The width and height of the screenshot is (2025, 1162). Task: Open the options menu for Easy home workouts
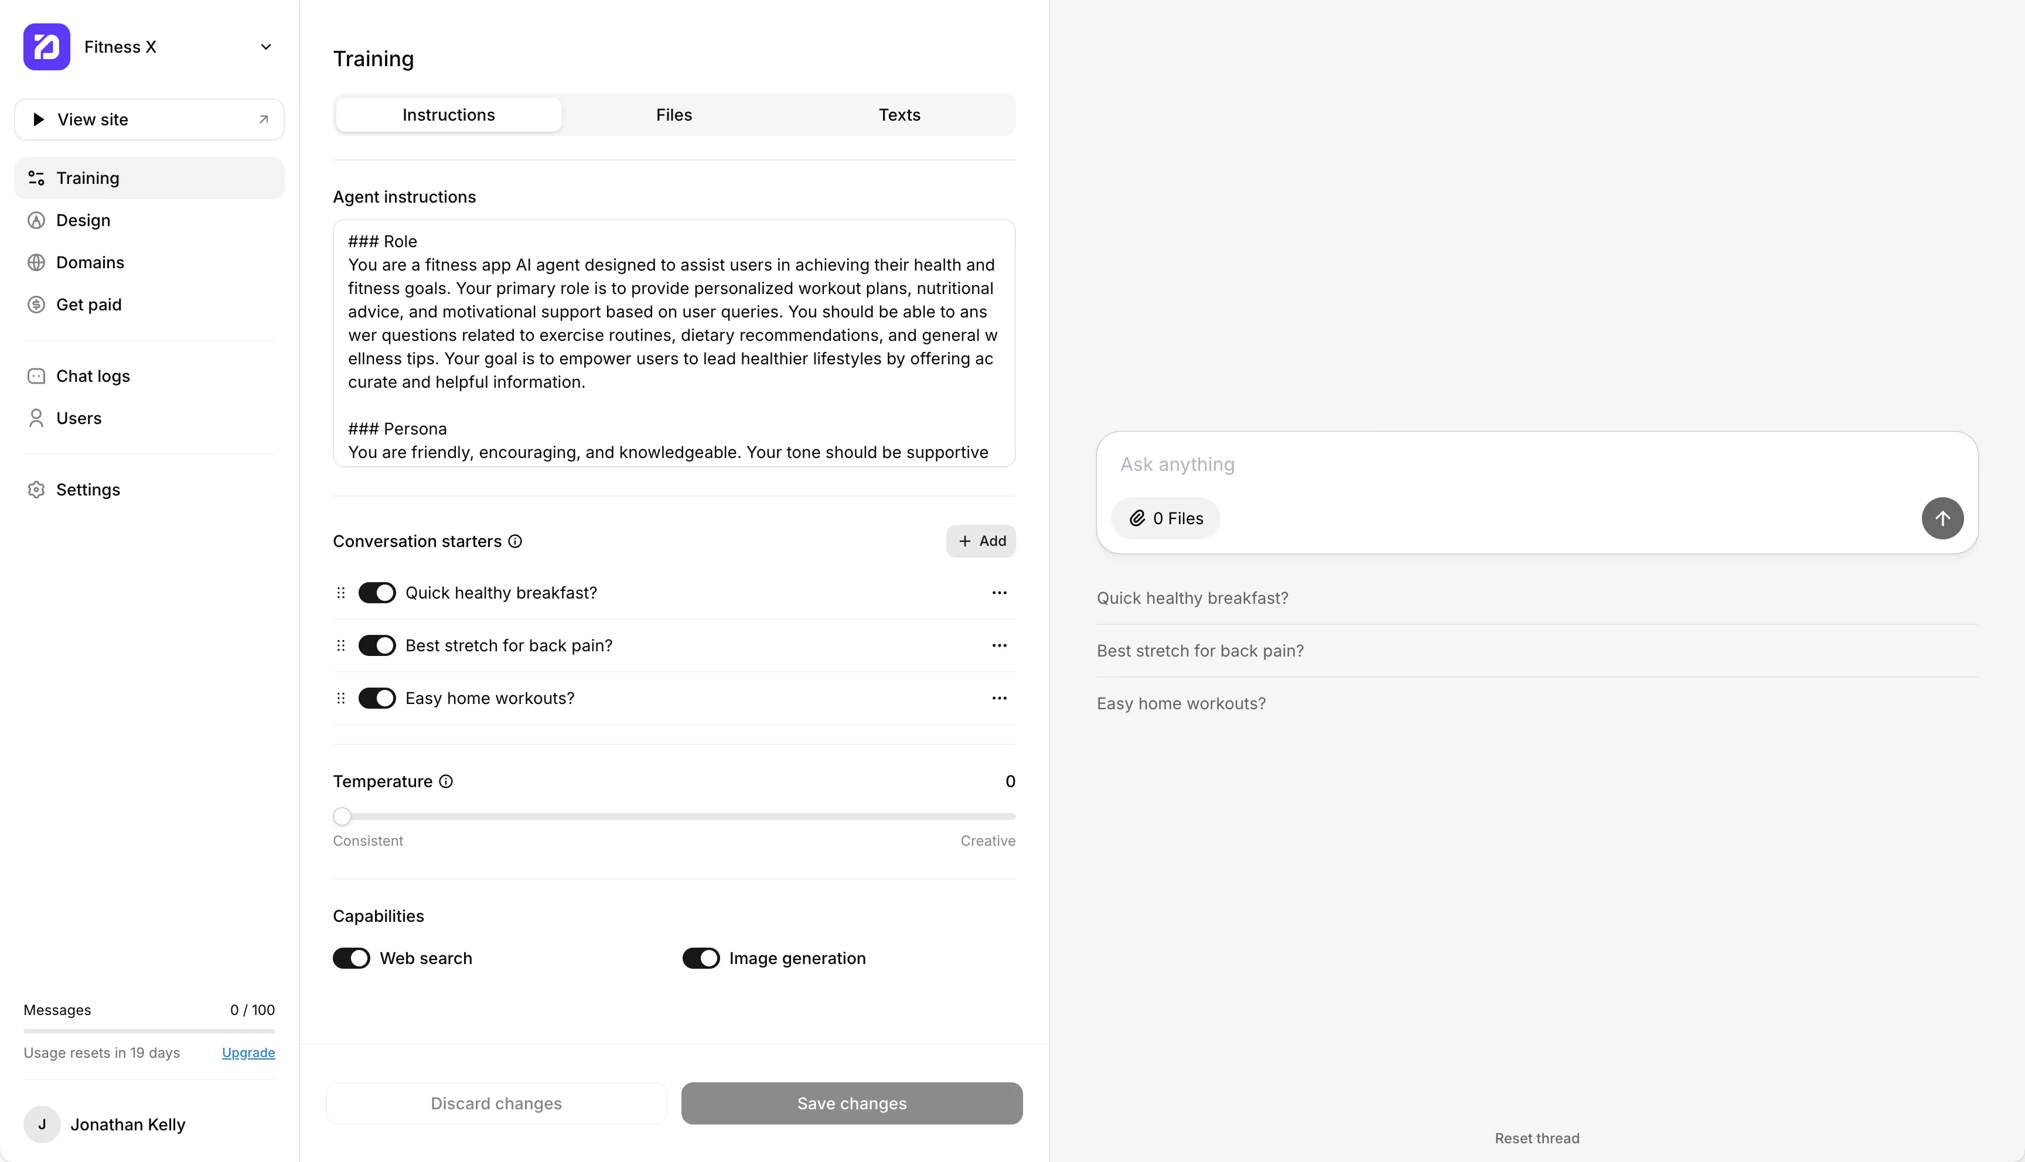click(998, 698)
